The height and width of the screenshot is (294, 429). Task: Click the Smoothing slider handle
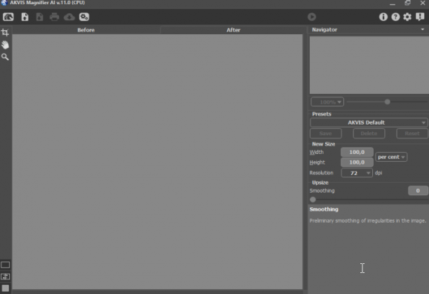pos(313,199)
